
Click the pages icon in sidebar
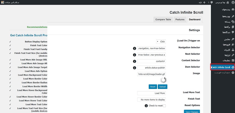(233, 27)
